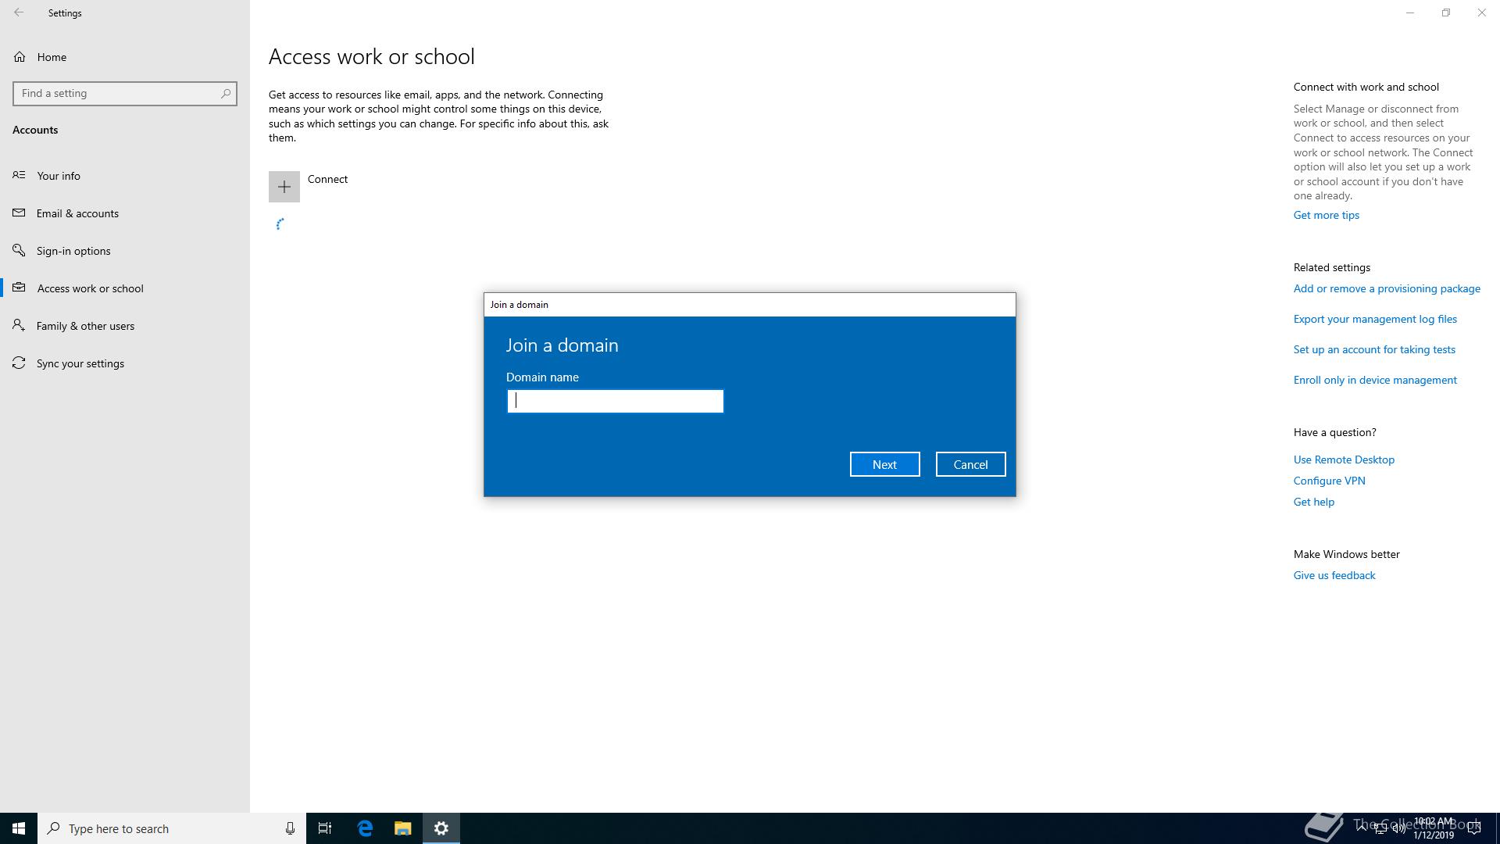Open the Email & accounts section
The width and height of the screenshot is (1500, 844).
coord(77,213)
